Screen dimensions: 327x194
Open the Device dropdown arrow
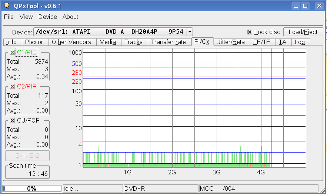click(190, 32)
